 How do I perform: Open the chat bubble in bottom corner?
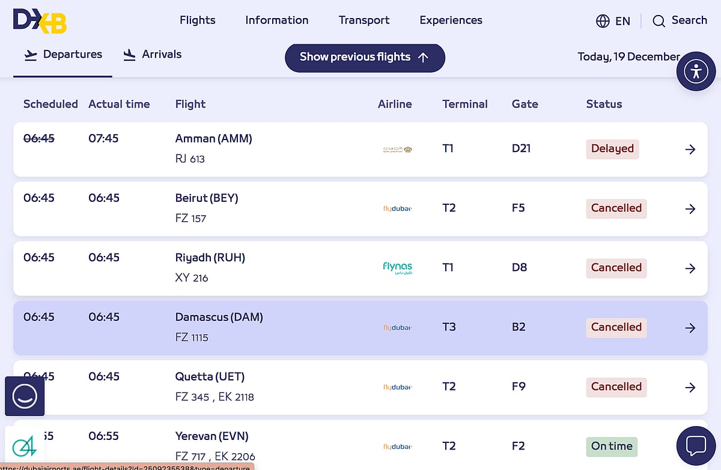pyautogui.click(x=696, y=445)
